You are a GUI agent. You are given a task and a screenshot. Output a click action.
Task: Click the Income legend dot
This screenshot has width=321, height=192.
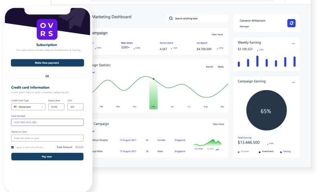tap(238, 152)
